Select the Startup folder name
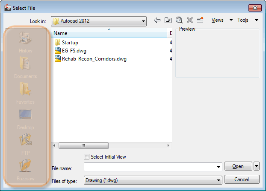The width and height of the screenshot is (266, 191). (x=70, y=43)
